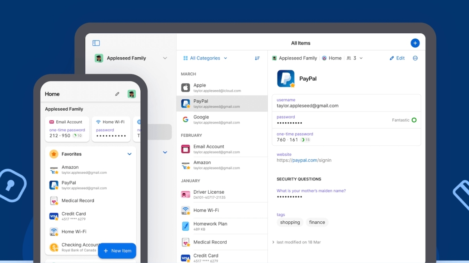Image resolution: width=469 pixels, height=263 pixels.
Task: Click blue chevron in tablet sidebar
Action: pos(165,152)
